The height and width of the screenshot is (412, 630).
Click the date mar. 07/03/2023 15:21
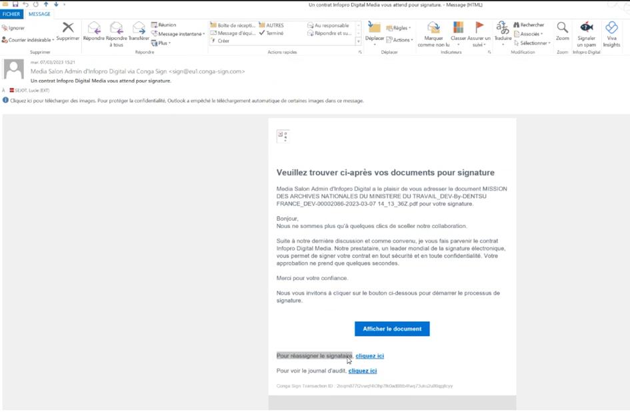point(53,62)
